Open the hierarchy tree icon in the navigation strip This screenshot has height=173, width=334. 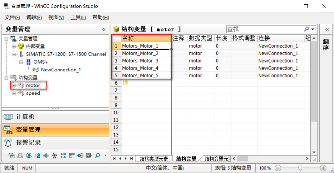[54, 155]
